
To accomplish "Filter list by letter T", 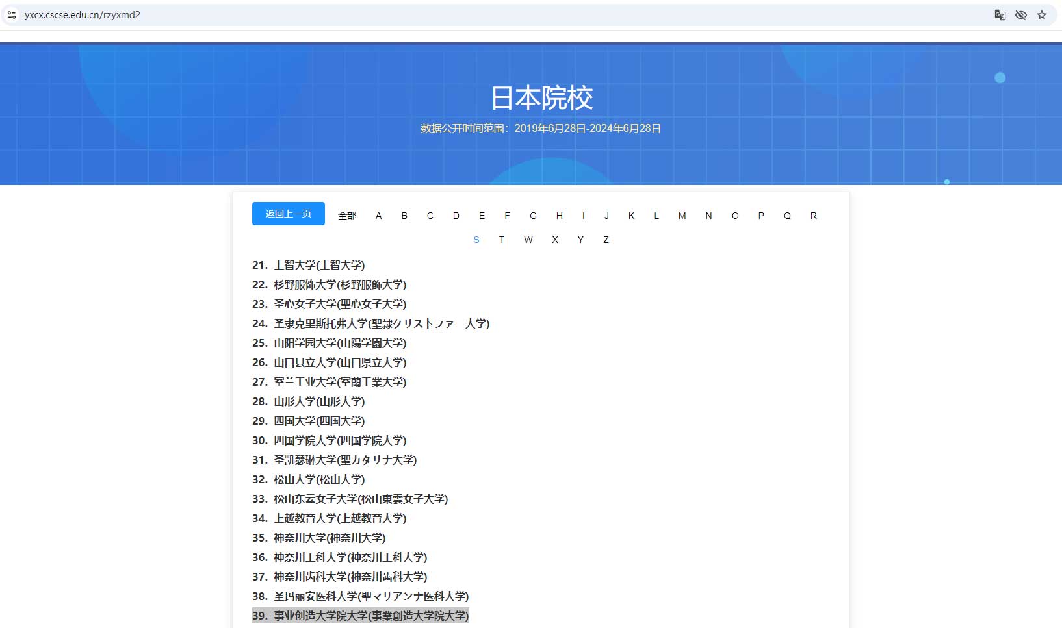I will click(x=502, y=240).
